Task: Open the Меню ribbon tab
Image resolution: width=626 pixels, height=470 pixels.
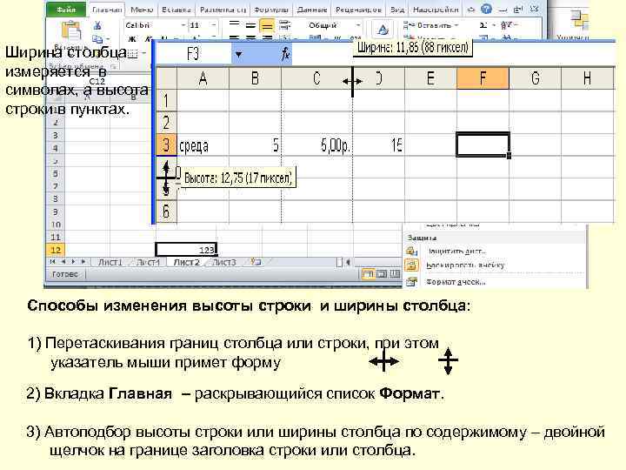Action: click(x=142, y=10)
